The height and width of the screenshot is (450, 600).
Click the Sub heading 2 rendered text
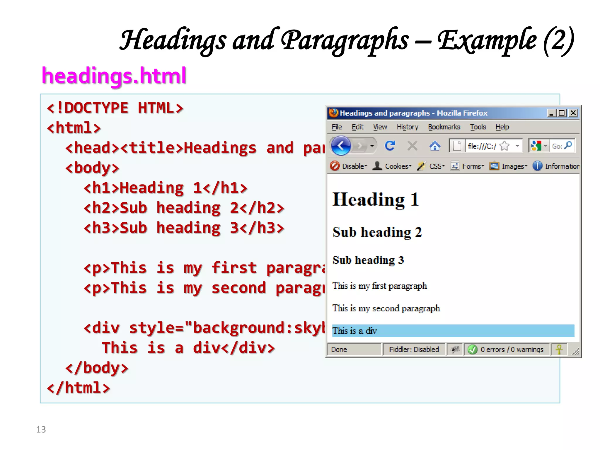pyautogui.click(x=377, y=232)
